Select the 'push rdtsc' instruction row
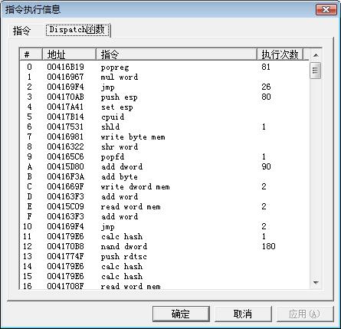Screen dimensions: 341x329 pyautogui.click(x=164, y=256)
